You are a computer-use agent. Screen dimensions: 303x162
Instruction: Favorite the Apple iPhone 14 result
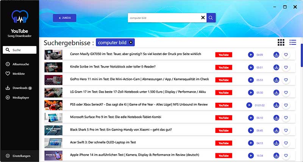tap(286, 156)
